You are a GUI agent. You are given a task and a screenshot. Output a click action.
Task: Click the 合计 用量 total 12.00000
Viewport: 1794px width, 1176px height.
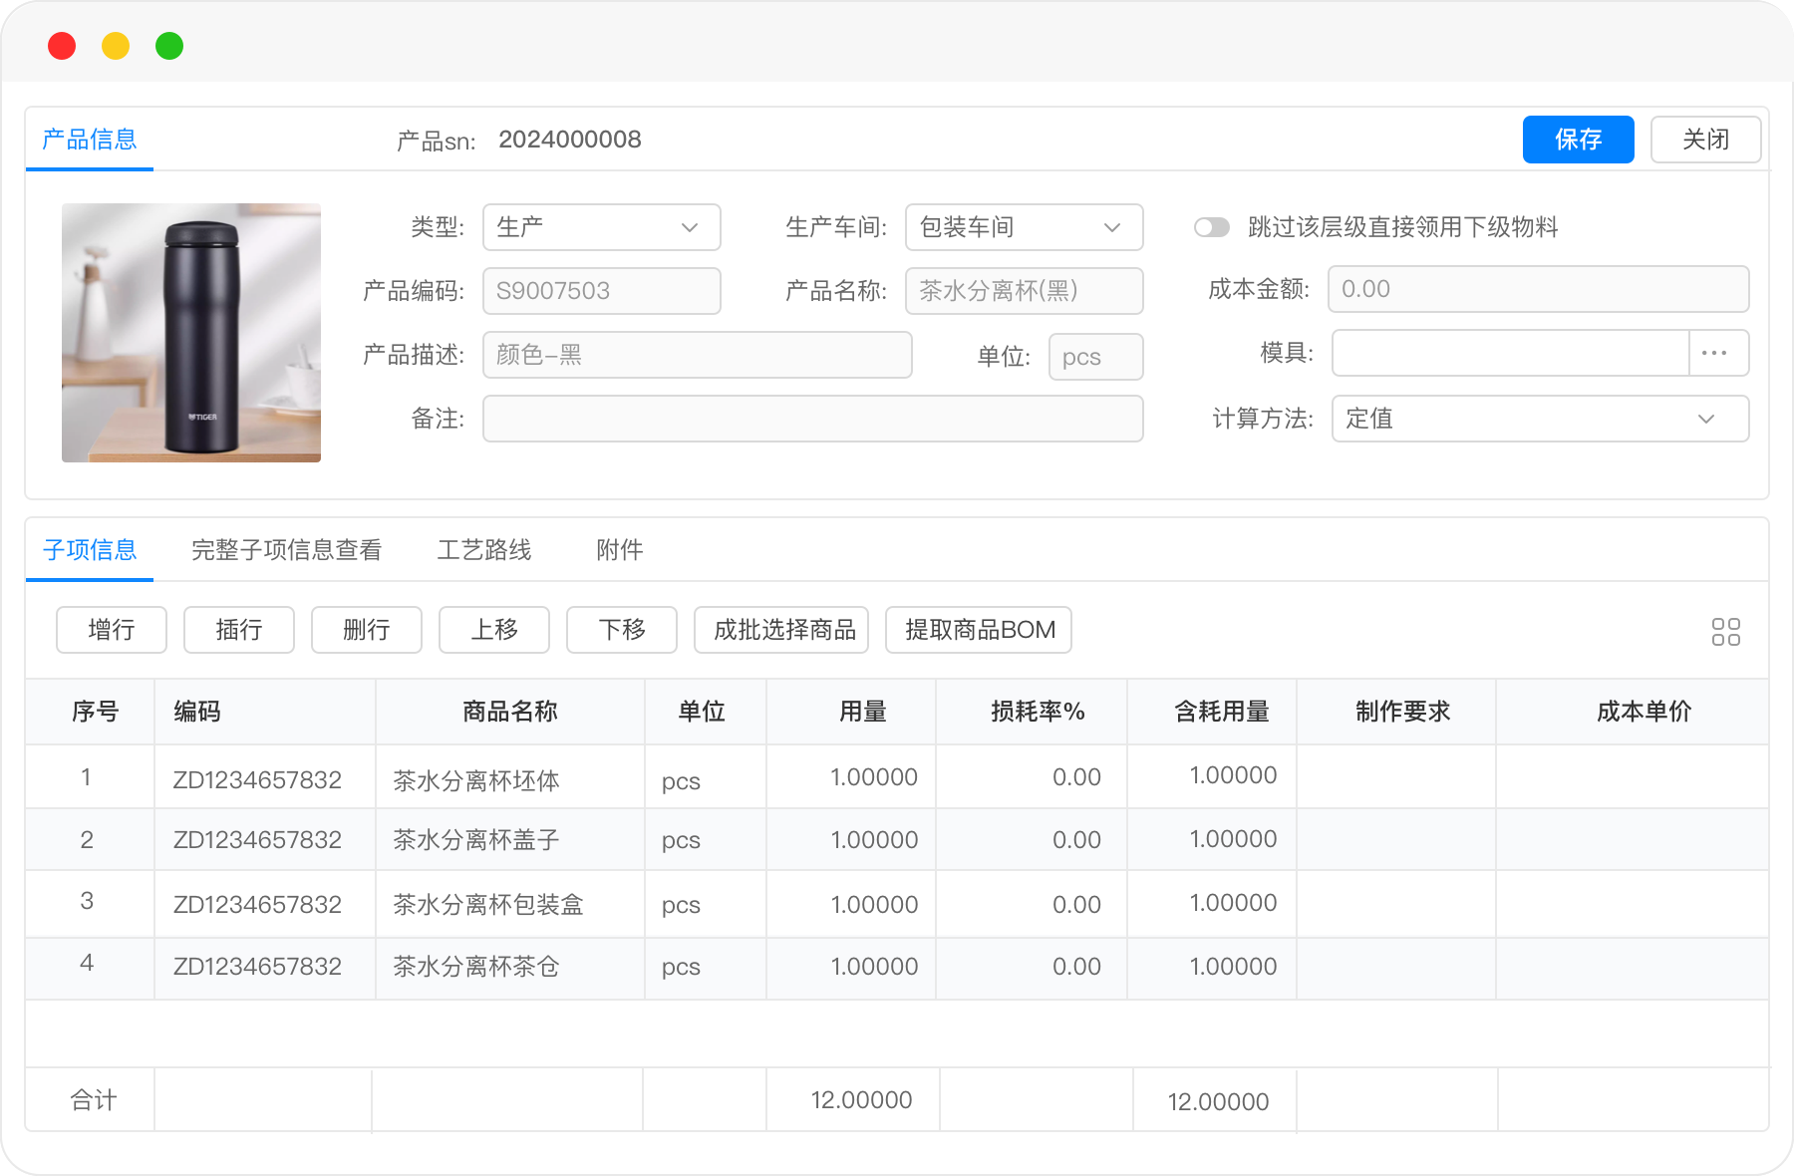click(861, 1100)
